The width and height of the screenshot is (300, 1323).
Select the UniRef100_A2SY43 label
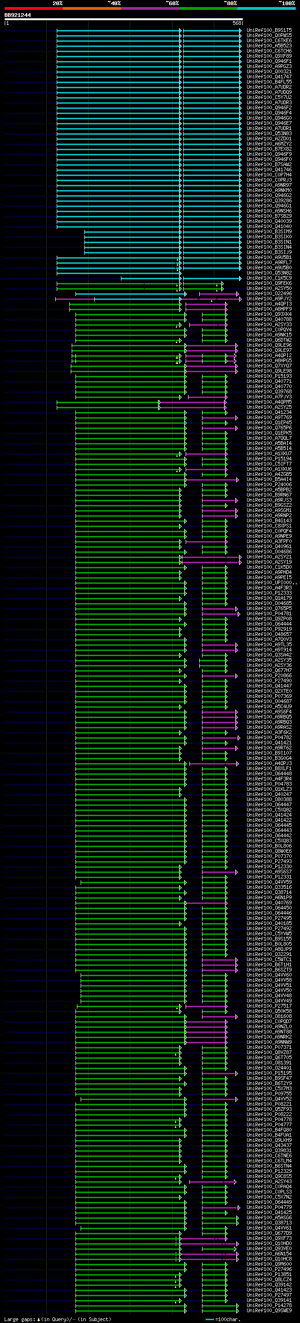(269, 1182)
